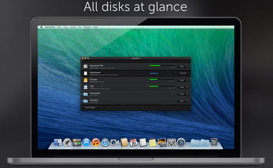Select the 3TB Apple network share row
This screenshot has height=168, width=273.
136,87
